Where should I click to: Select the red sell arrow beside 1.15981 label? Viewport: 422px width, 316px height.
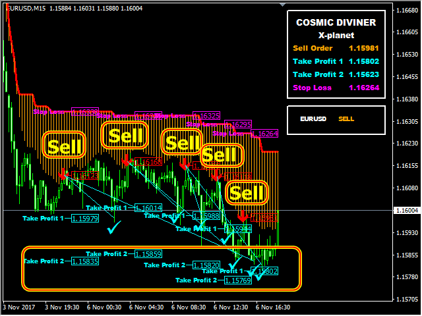[243, 216]
